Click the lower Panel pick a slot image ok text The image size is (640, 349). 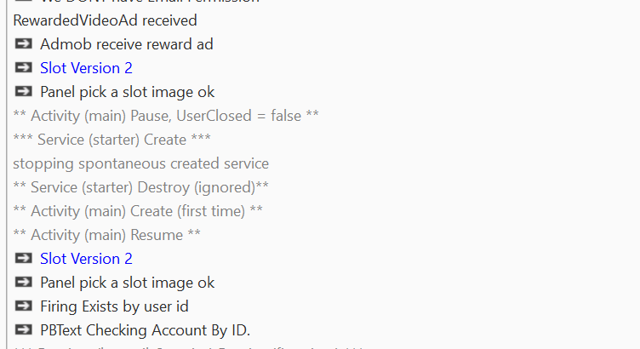click(x=128, y=283)
